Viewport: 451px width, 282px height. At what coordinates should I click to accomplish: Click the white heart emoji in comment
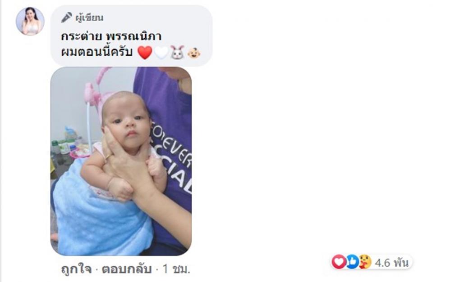pyautogui.click(x=161, y=53)
